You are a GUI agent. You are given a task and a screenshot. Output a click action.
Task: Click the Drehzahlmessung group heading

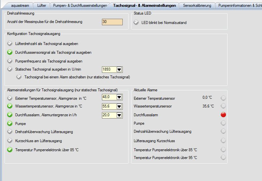[20, 13]
